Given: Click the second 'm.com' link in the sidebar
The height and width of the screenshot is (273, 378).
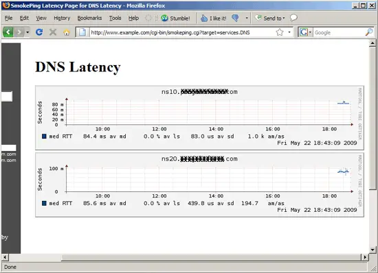Looking at the screenshot, I should click(9, 161).
